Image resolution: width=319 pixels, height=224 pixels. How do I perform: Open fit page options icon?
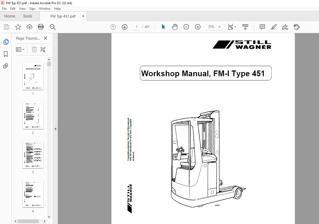(232, 27)
